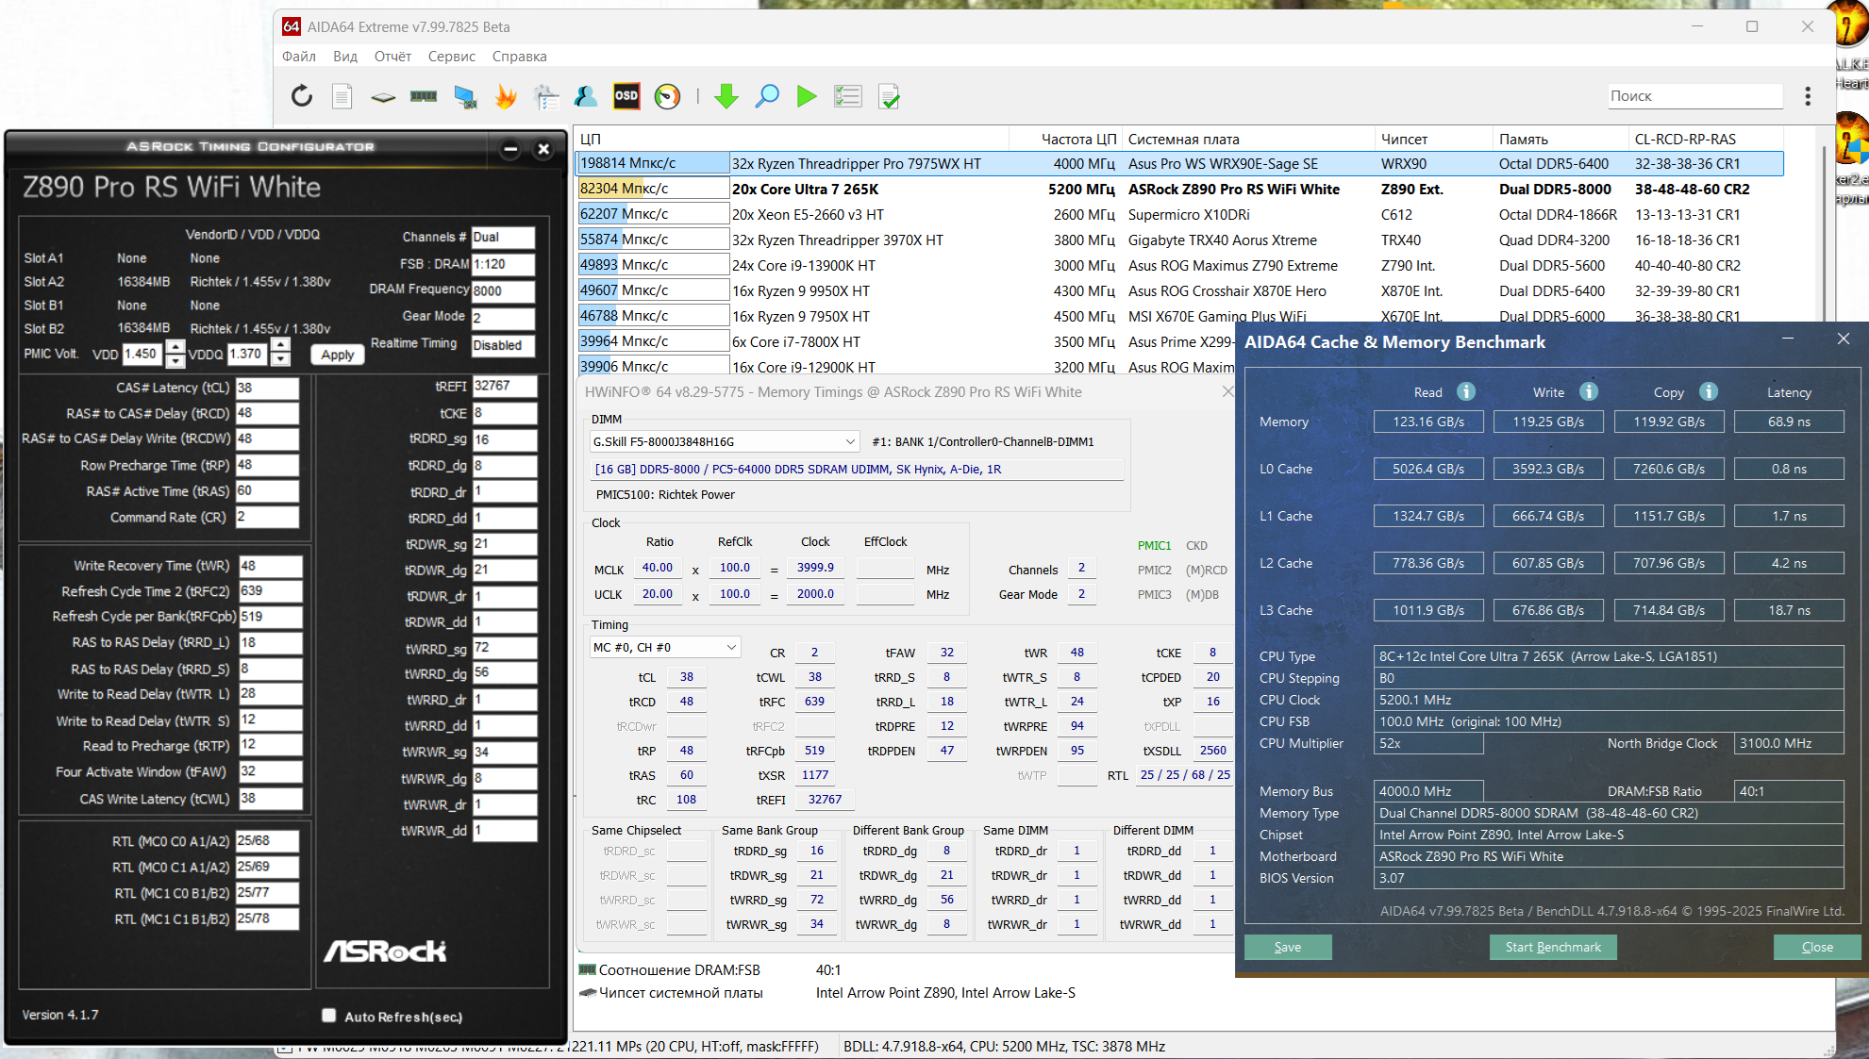Click the memory module toolbar icon

pos(424,96)
